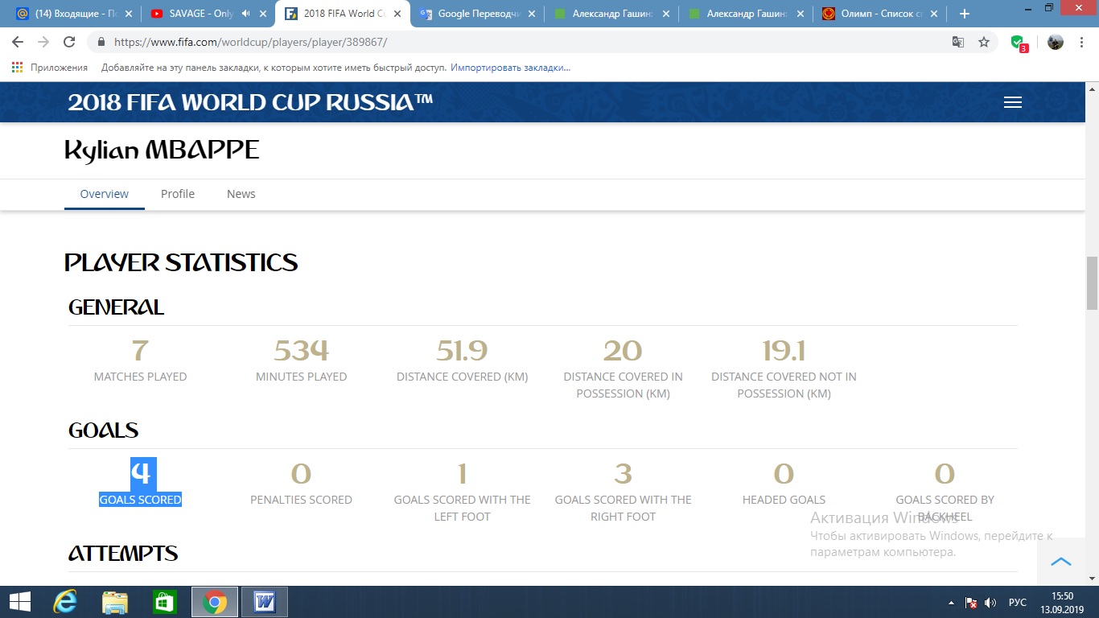Click the ATTEMPTS section heading

click(123, 554)
